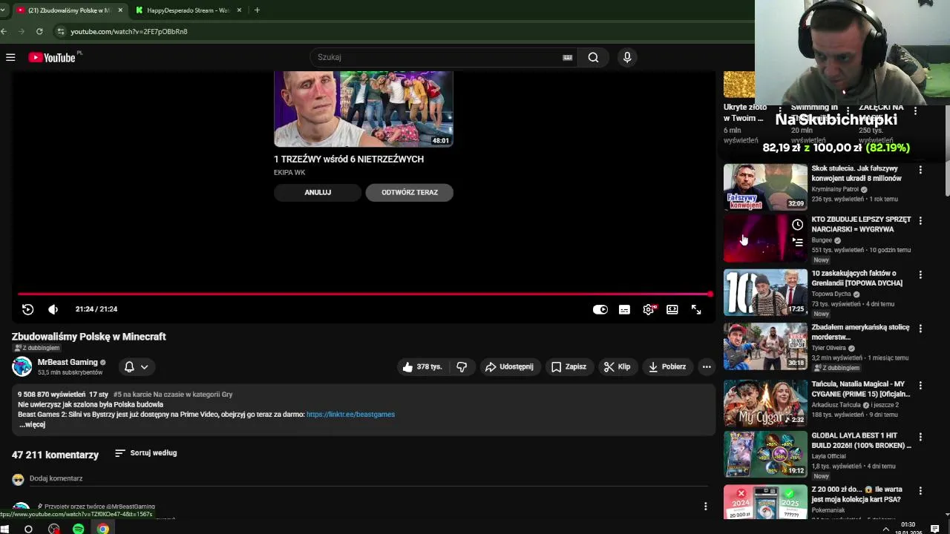Open menu for Zbadałem amerykańską stolicę video
This screenshot has height=534, width=950.
[x=920, y=329]
